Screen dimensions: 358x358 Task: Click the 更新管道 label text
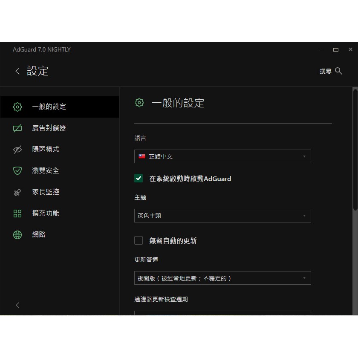coord(146,260)
